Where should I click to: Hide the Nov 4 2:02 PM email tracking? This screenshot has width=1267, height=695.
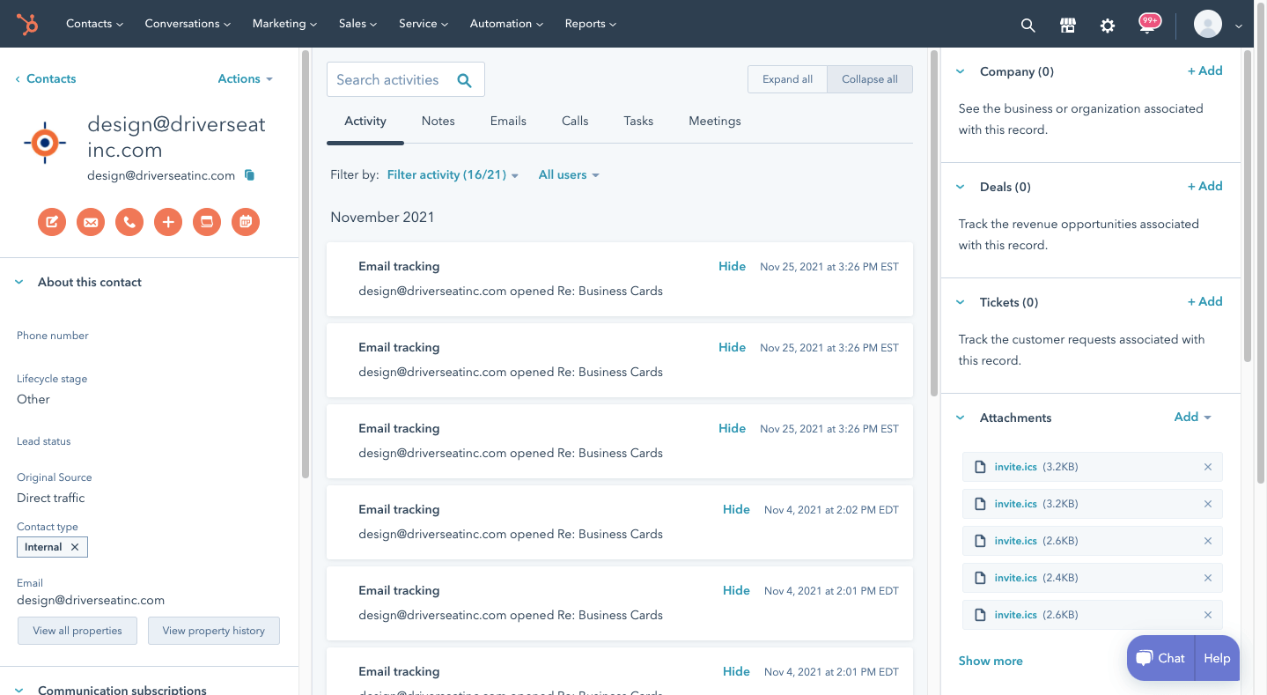pos(736,509)
